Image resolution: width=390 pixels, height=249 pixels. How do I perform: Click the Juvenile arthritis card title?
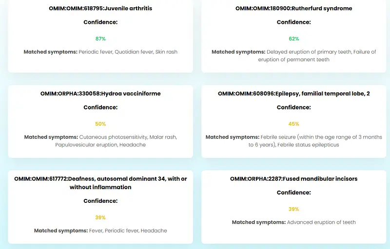point(100,8)
